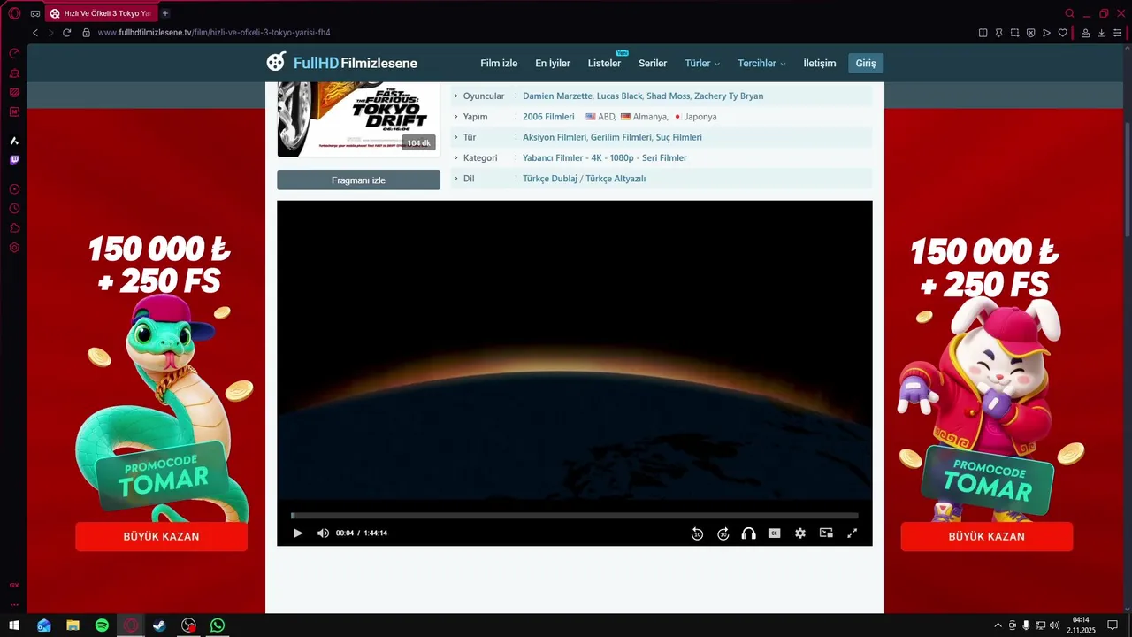This screenshot has width=1132, height=637.
Task: View site security padlock info
Action: click(86, 33)
